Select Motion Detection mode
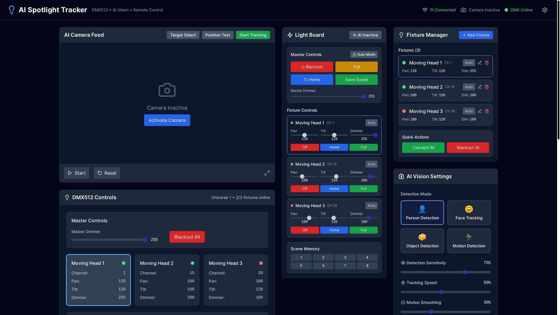Screen dimensions: 560x315 point(469,241)
